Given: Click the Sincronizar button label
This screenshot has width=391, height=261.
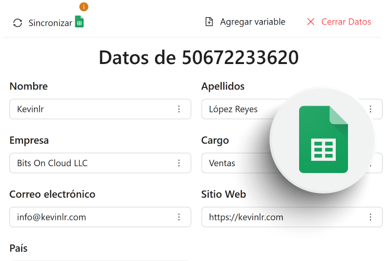Looking at the screenshot, I should click(50, 23).
